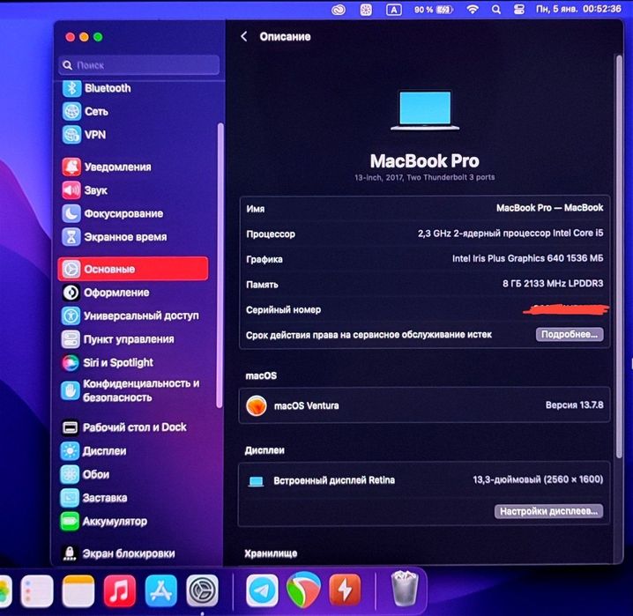Viewport: 633px width, 616px height.
Task: Open Control Center in menu bar
Action: click(518, 10)
